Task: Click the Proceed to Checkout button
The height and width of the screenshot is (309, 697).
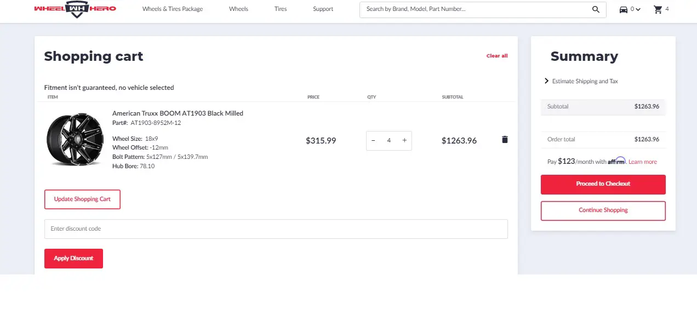Action: click(x=603, y=184)
